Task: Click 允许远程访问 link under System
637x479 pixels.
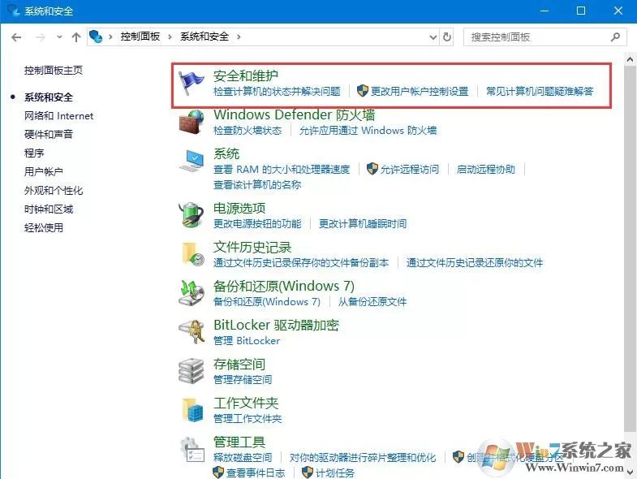Action: click(410, 169)
